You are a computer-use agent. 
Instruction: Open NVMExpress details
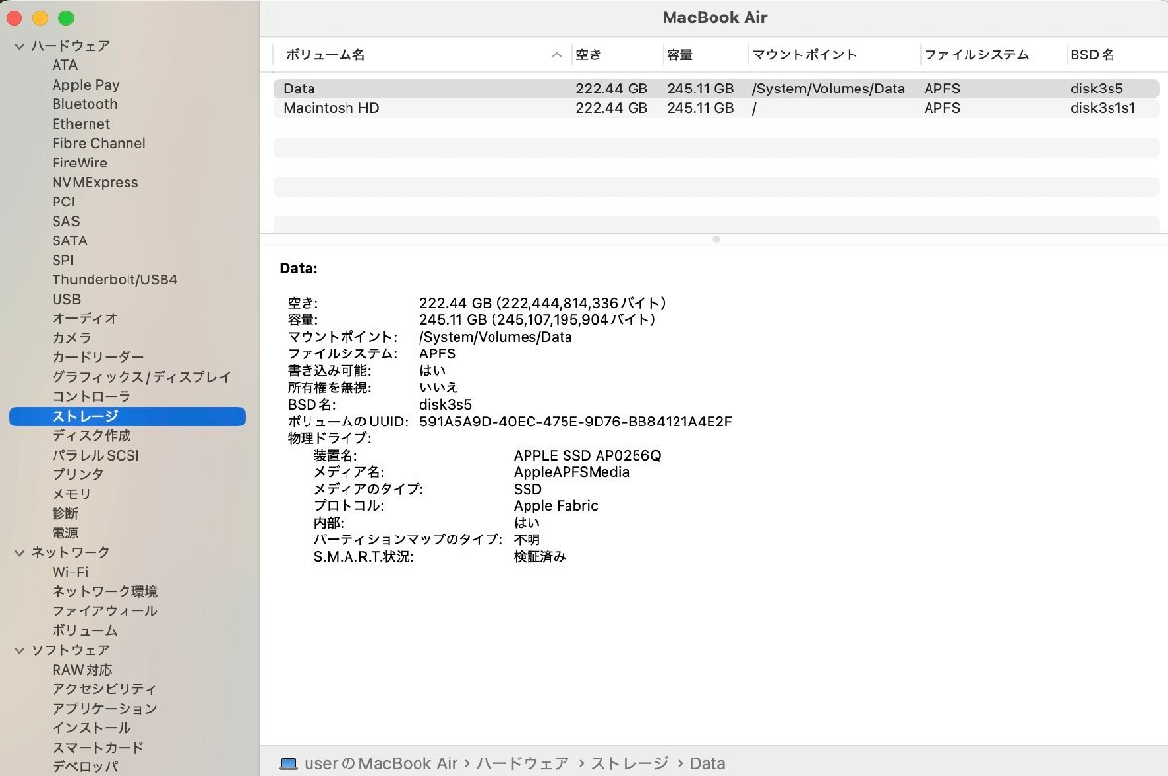[95, 182]
